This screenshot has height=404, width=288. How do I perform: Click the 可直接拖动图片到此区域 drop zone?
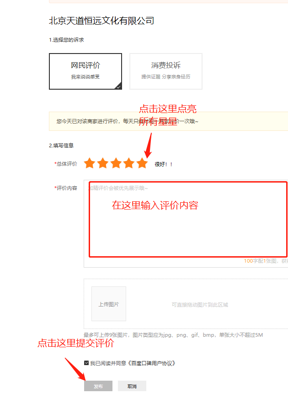pos(200,305)
